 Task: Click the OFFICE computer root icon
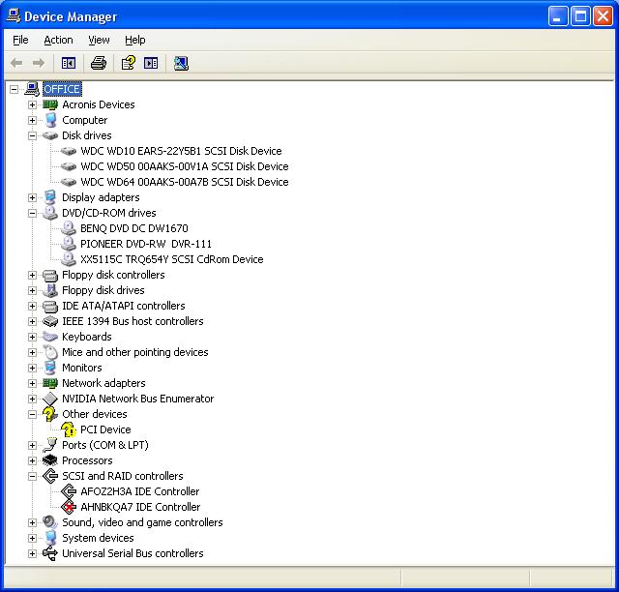32,89
